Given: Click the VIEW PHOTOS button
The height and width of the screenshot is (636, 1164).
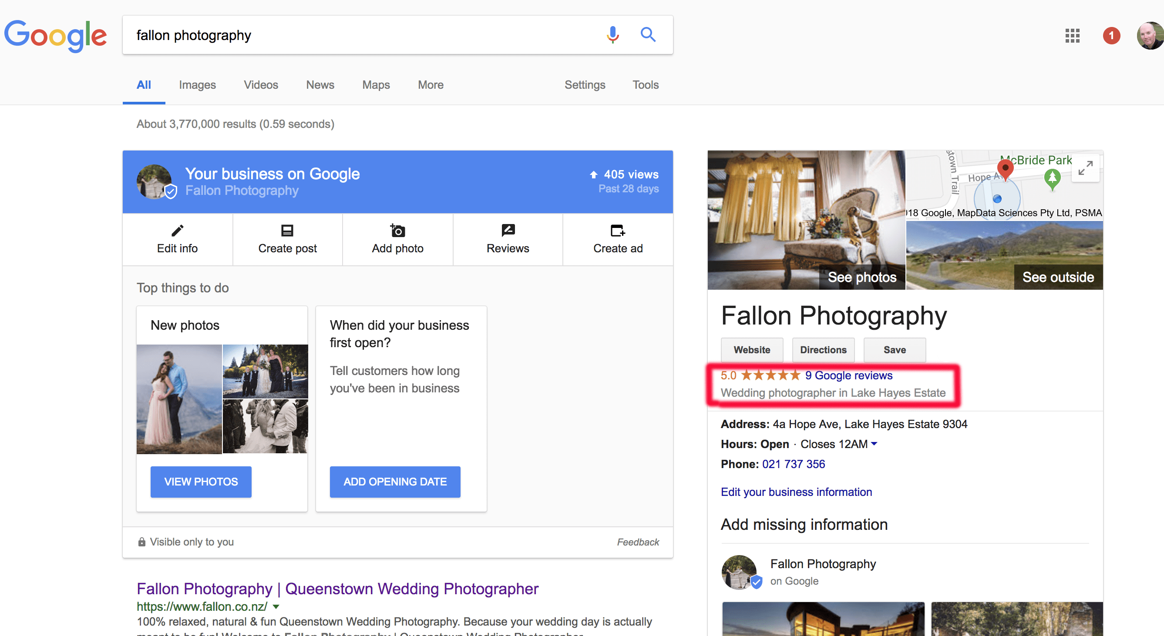Looking at the screenshot, I should coord(201,482).
